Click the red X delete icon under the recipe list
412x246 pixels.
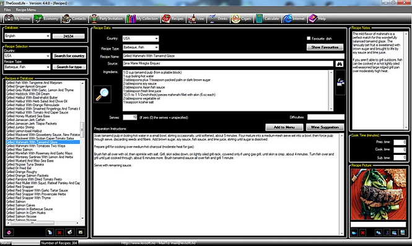pos(59,232)
